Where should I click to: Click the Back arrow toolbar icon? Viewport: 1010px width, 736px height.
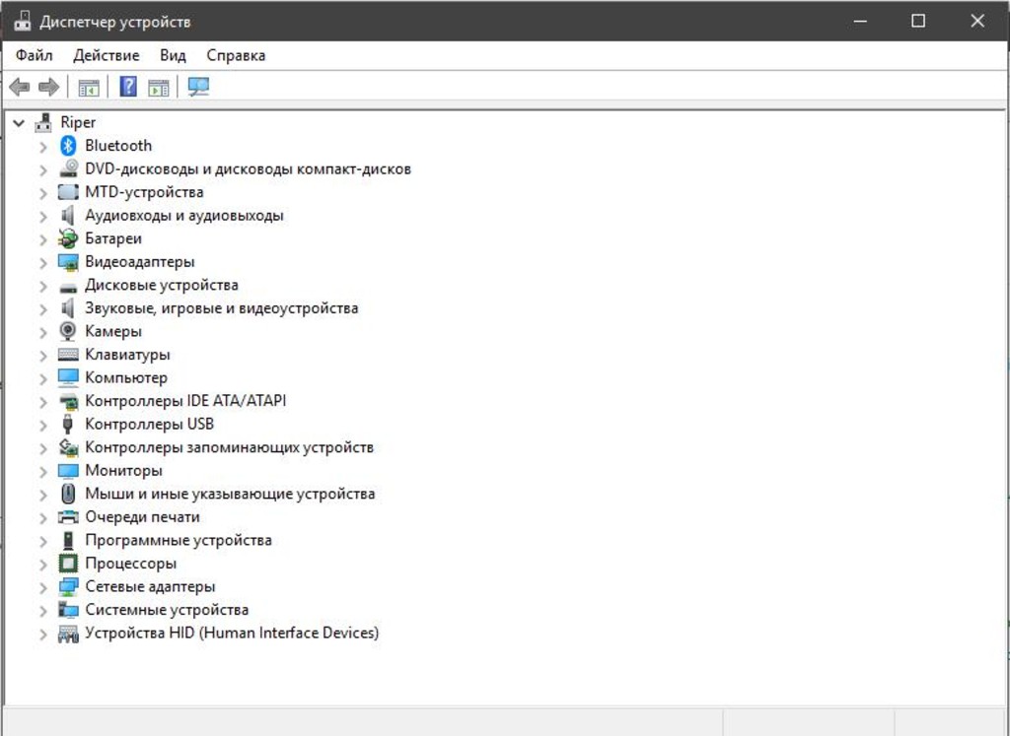tap(20, 86)
